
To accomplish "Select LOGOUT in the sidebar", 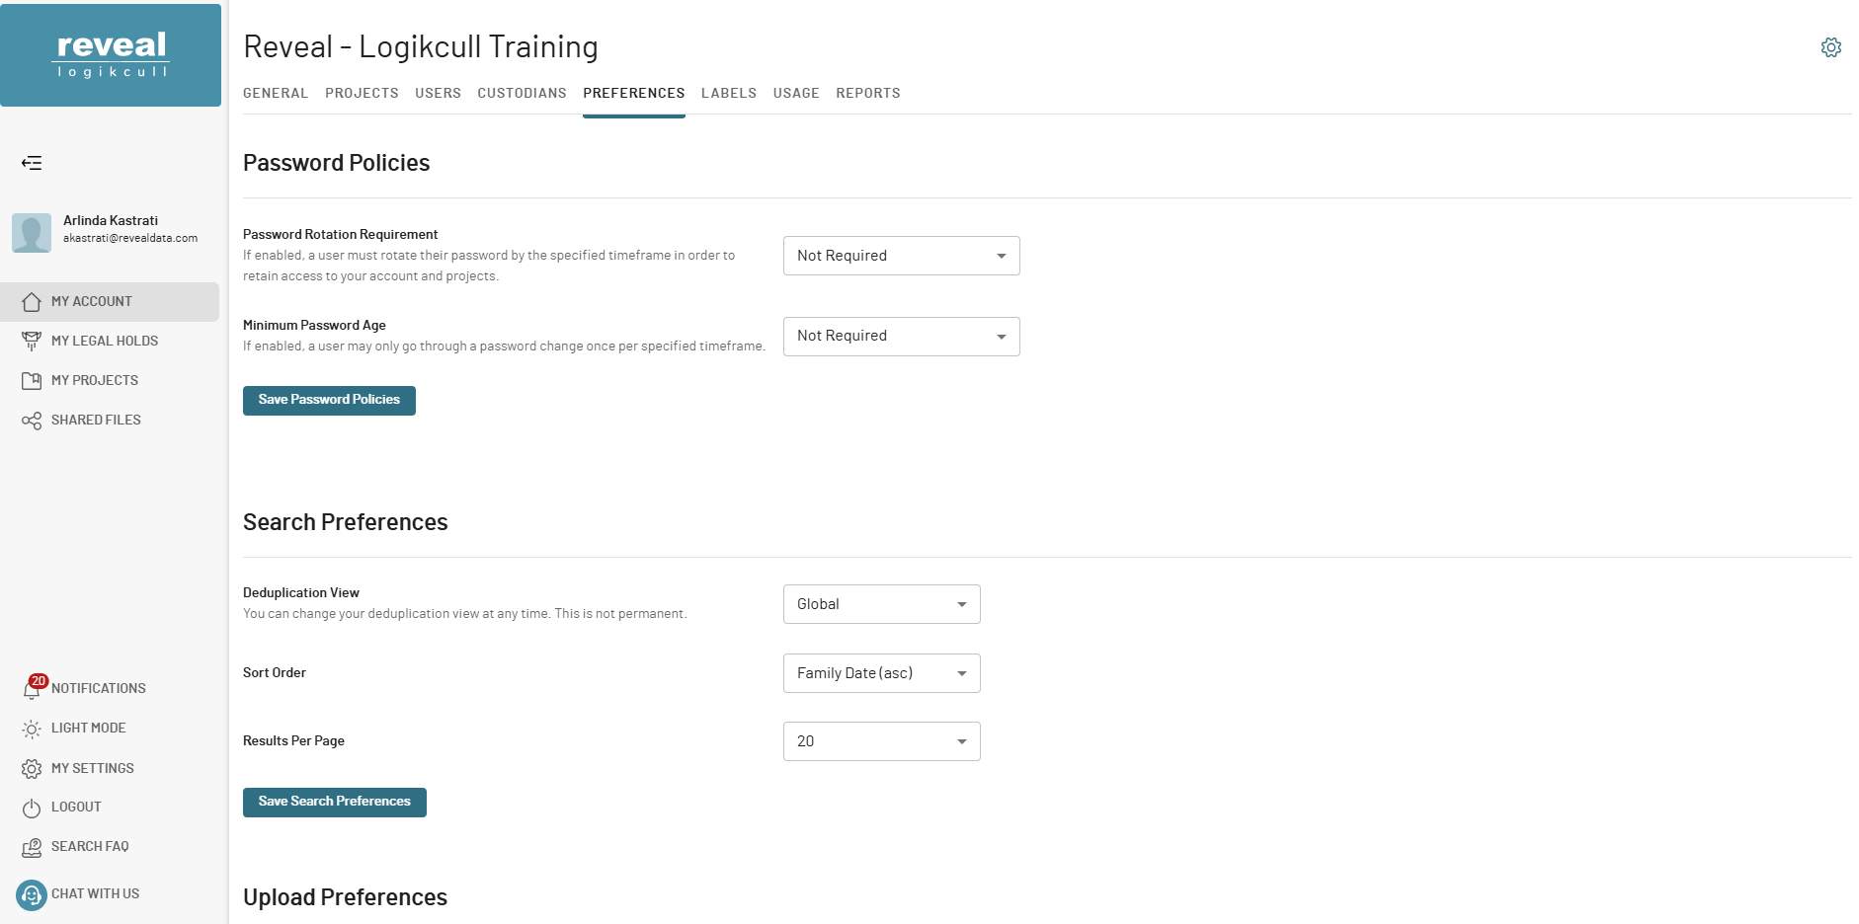I will (76, 807).
